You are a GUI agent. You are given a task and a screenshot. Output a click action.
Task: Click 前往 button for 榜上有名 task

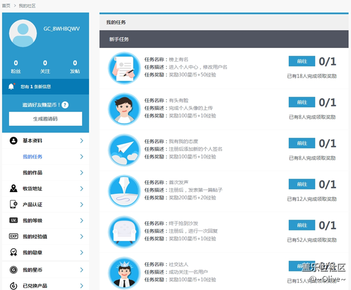point(302,61)
